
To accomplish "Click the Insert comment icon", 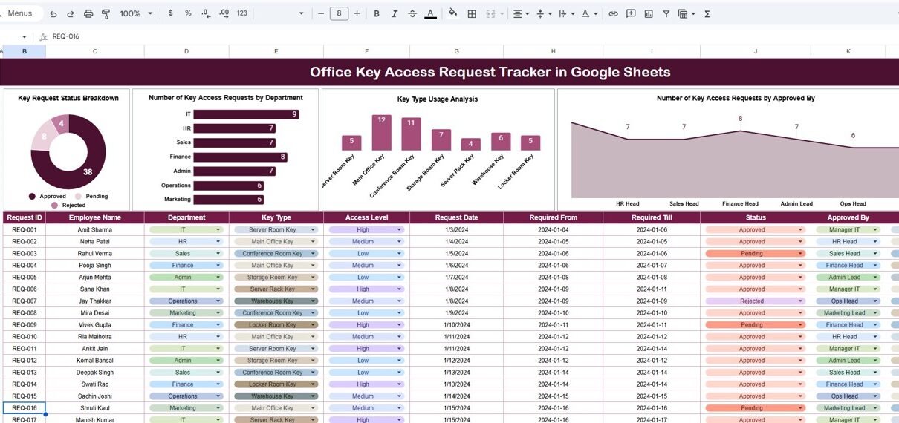I will (631, 13).
